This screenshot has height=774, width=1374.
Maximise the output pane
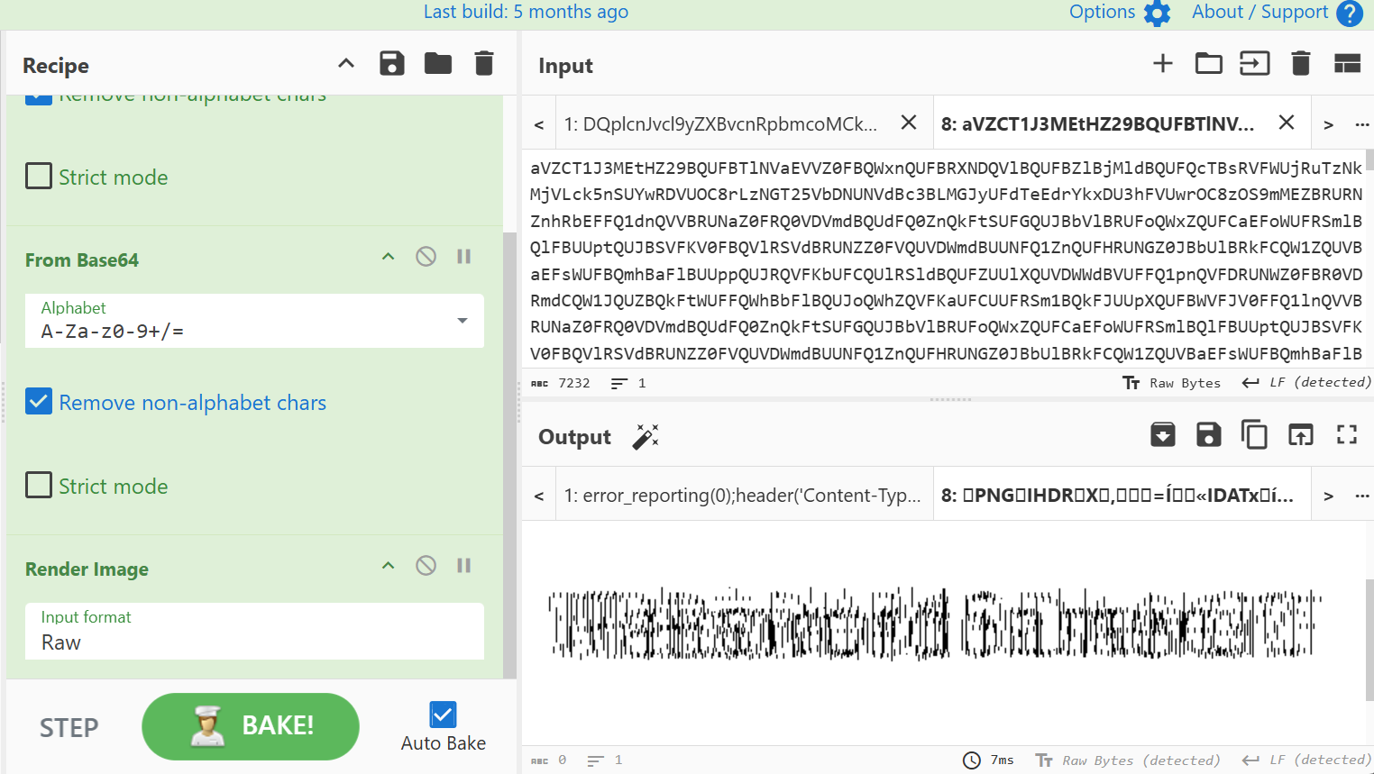coord(1347,435)
